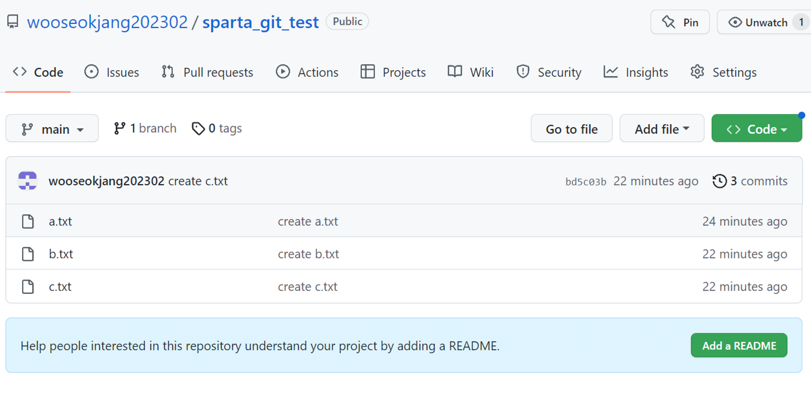
Task: Click the 22 minutes ago timestamp for c.txt
Action: (x=745, y=287)
